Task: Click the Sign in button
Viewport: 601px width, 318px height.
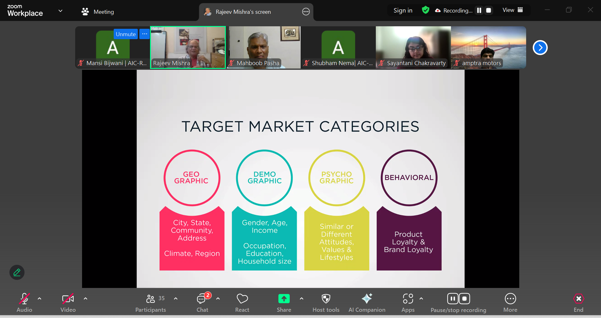Action: pos(403,10)
